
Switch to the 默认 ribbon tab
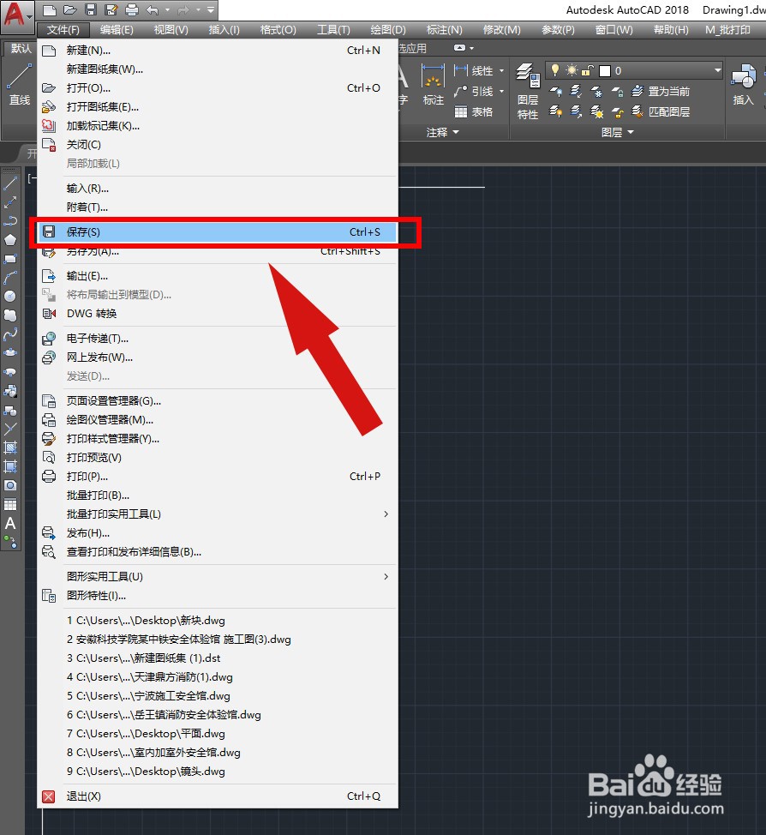click(21, 49)
